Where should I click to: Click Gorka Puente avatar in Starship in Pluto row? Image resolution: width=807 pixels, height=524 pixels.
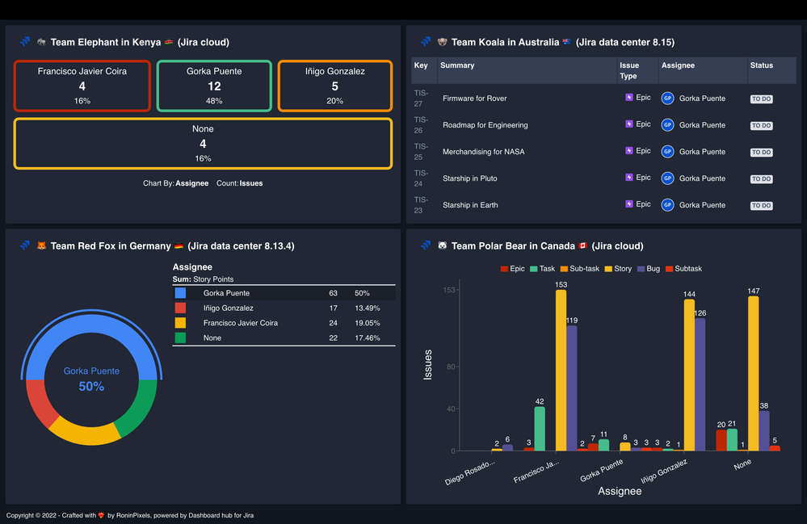(667, 178)
